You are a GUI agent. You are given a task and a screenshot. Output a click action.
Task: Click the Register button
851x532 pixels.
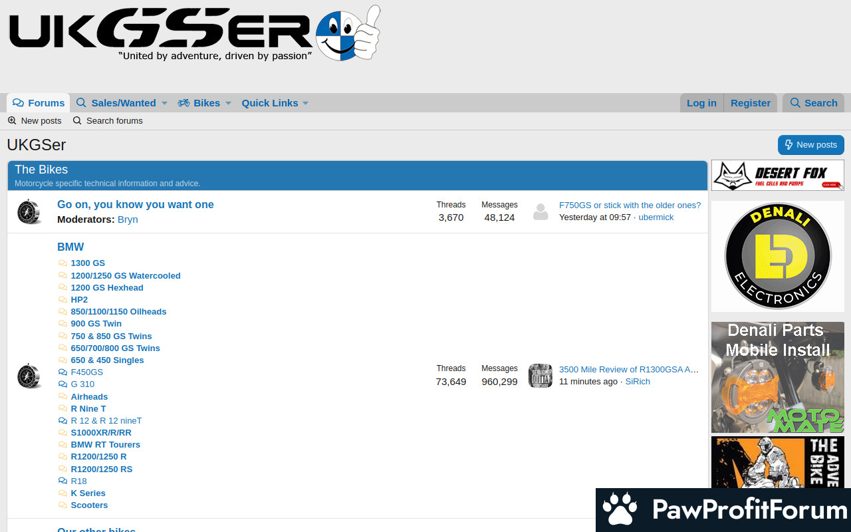click(751, 103)
